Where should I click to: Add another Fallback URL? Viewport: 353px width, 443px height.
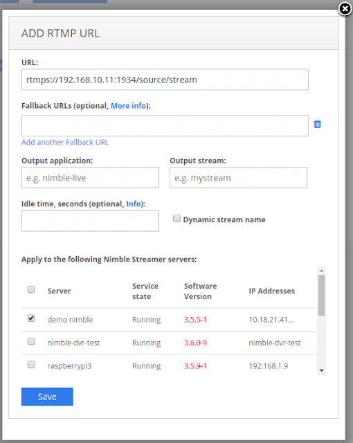click(x=65, y=142)
